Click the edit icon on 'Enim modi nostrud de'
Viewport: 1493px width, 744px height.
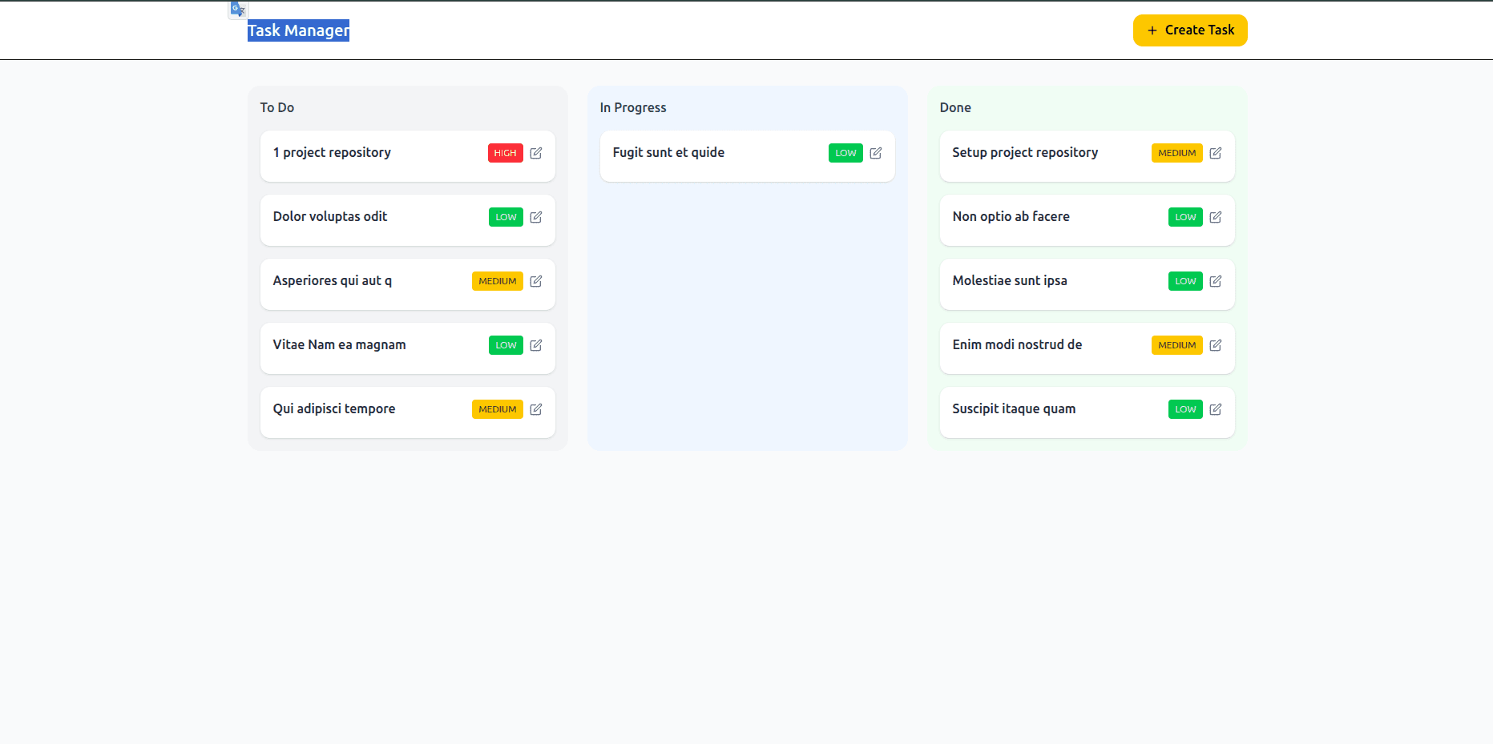pyautogui.click(x=1216, y=345)
